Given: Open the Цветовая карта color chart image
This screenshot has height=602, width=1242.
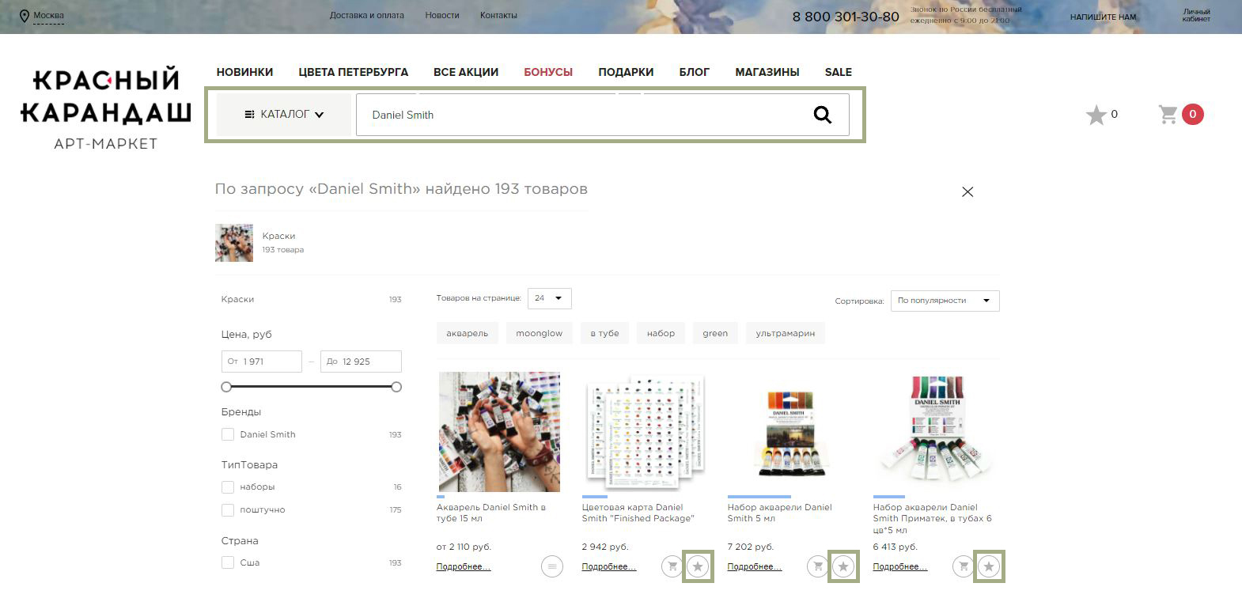Looking at the screenshot, I should pyautogui.click(x=644, y=432).
